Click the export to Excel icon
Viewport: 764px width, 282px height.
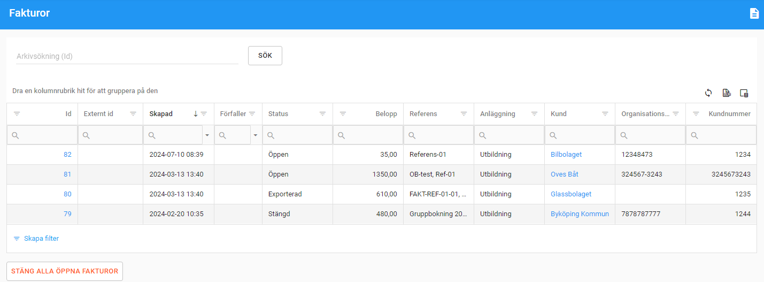pyautogui.click(x=726, y=93)
